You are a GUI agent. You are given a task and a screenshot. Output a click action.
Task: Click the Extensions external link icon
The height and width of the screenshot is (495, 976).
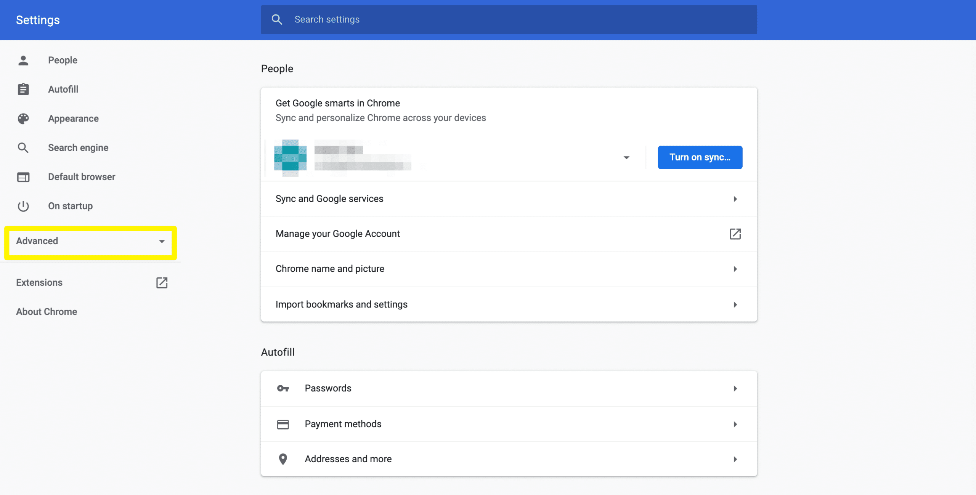(x=162, y=282)
